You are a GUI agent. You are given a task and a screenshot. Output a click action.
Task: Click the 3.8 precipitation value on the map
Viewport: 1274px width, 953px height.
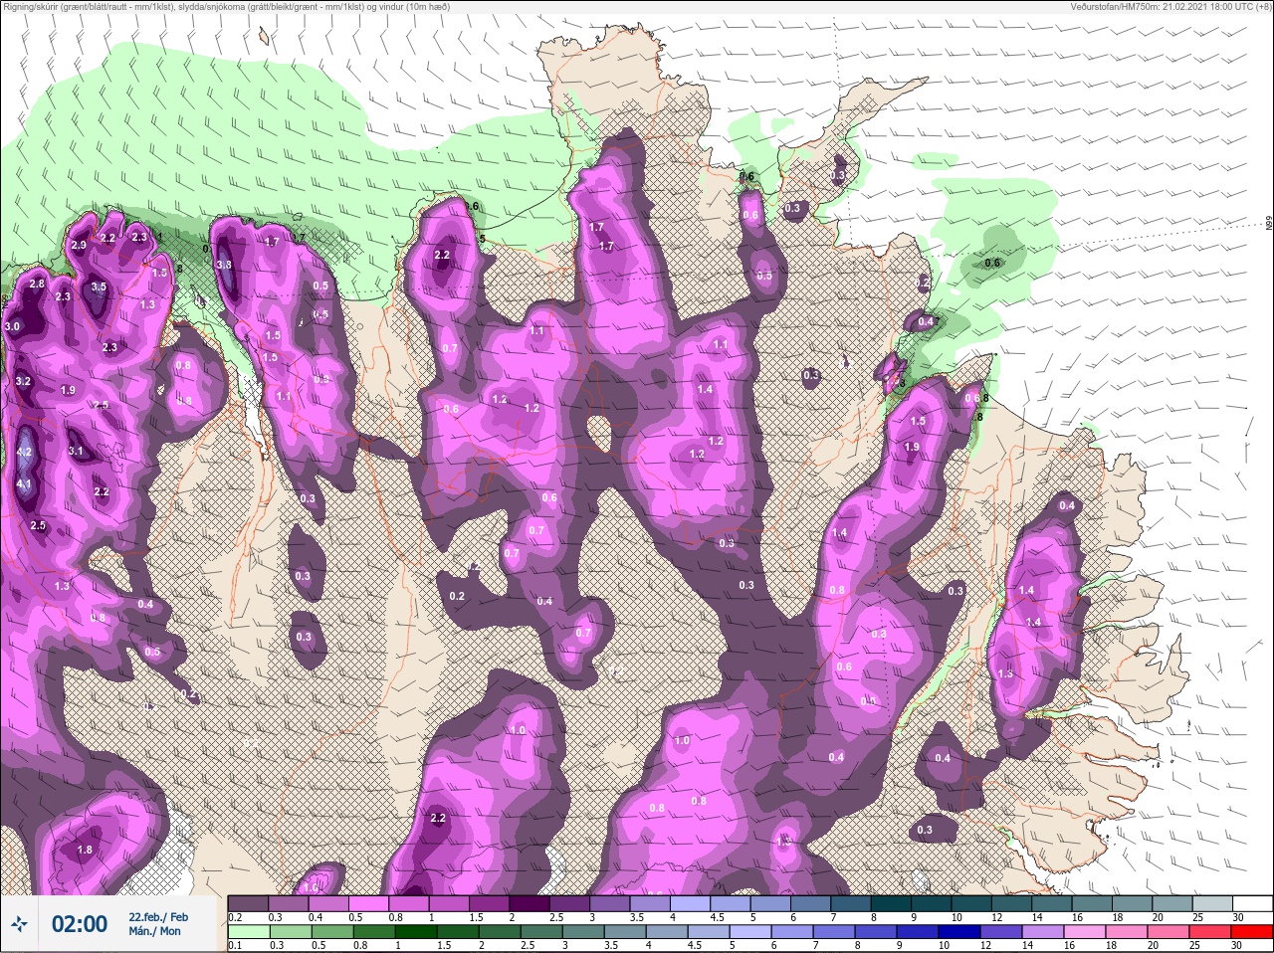point(224,265)
